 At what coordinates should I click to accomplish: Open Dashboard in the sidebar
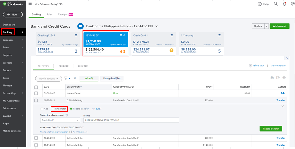tap(9, 25)
